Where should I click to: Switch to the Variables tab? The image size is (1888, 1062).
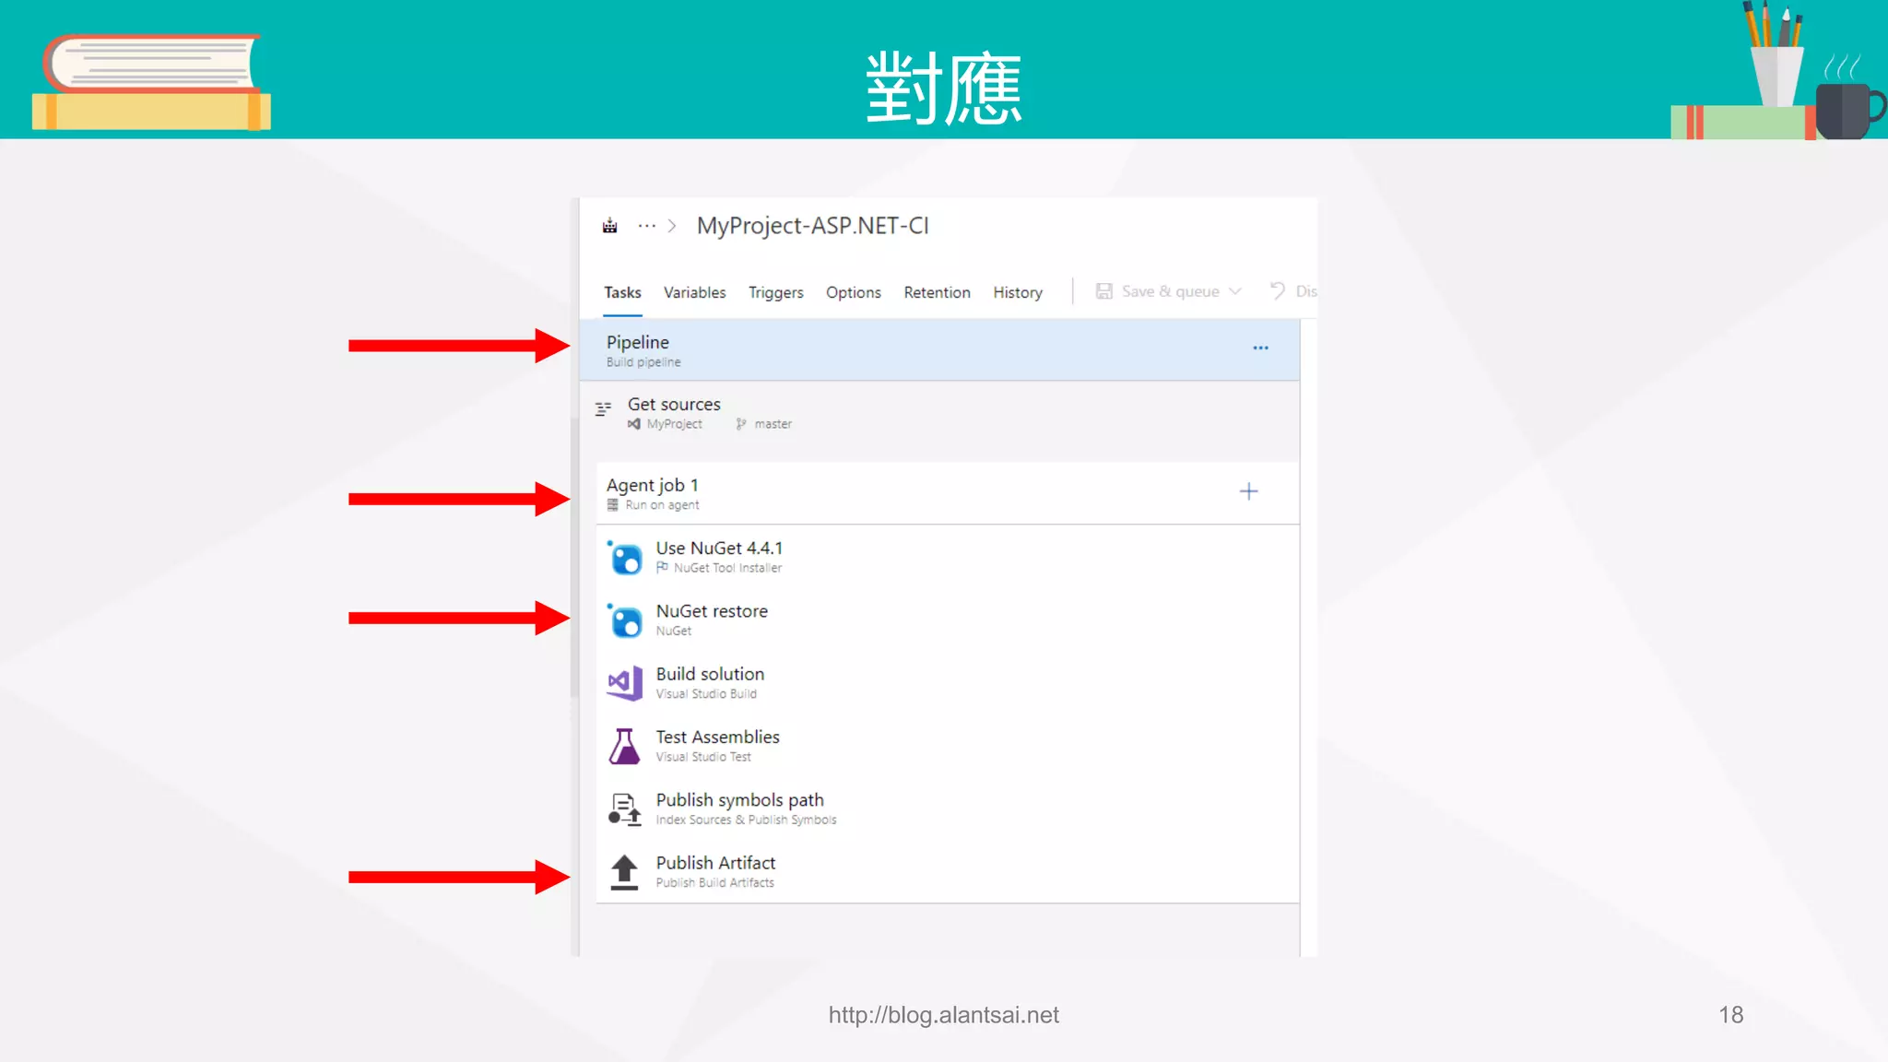694,292
